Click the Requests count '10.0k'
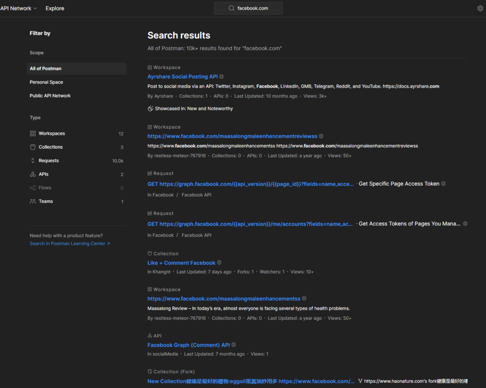Image resolution: width=486 pixels, height=388 pixels. coord(118,161)
